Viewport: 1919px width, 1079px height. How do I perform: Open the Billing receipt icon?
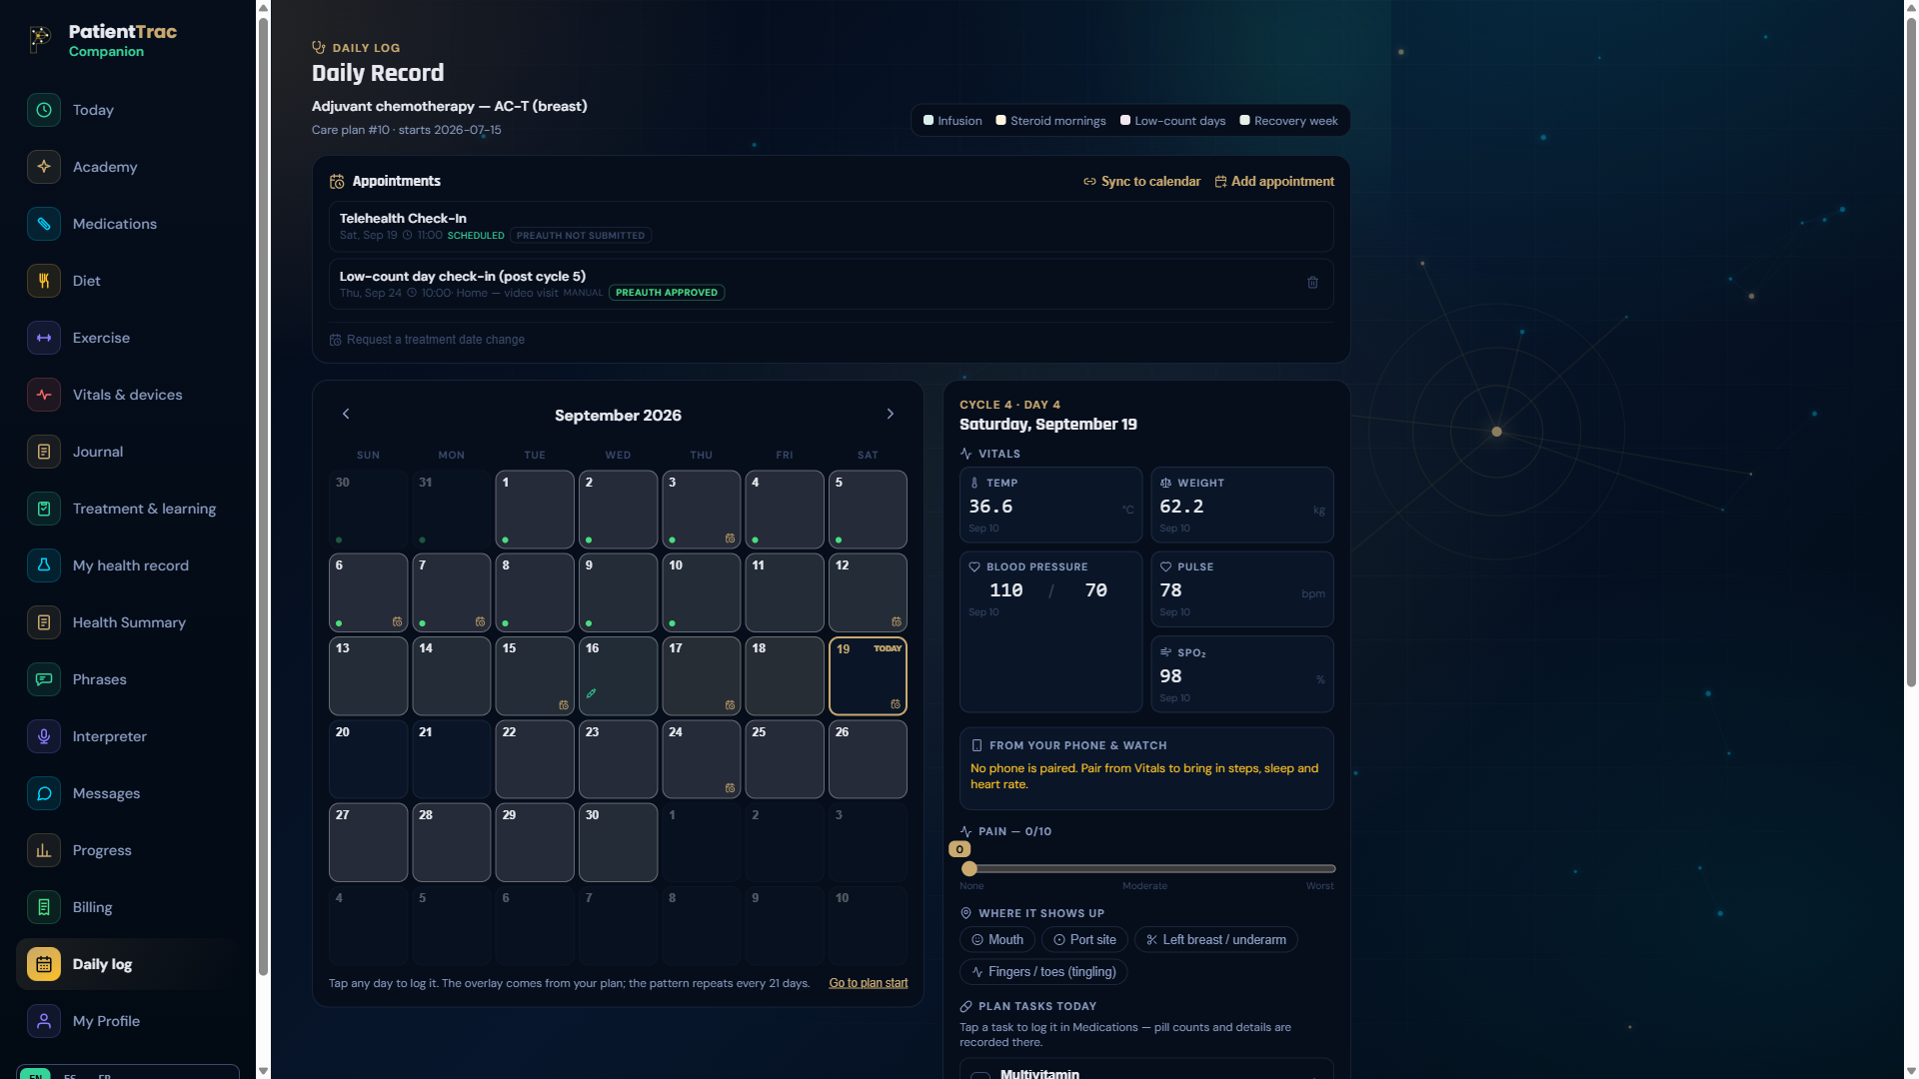[x=44, y=907]
